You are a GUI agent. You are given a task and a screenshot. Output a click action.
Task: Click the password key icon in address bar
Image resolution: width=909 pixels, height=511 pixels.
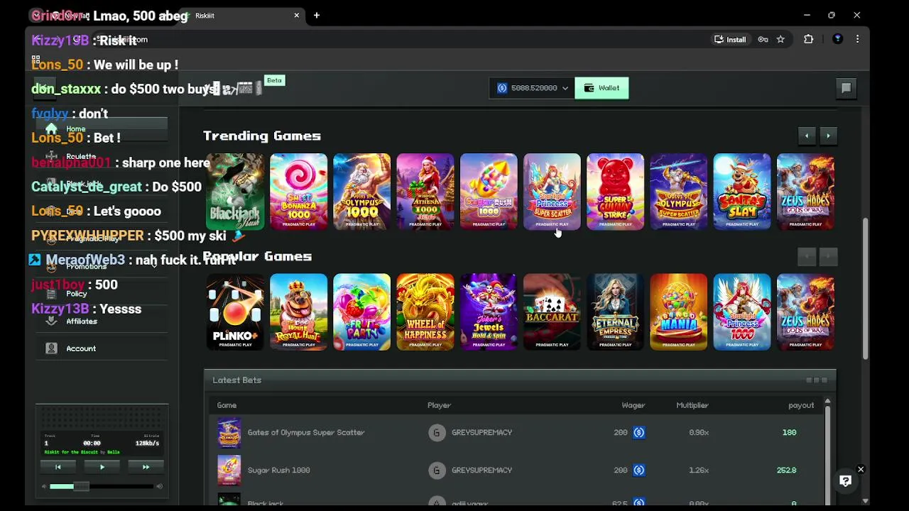coord(763,40)
